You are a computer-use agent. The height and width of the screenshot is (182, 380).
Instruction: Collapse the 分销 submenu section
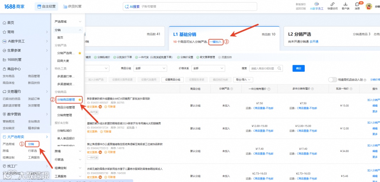[80, 30]
